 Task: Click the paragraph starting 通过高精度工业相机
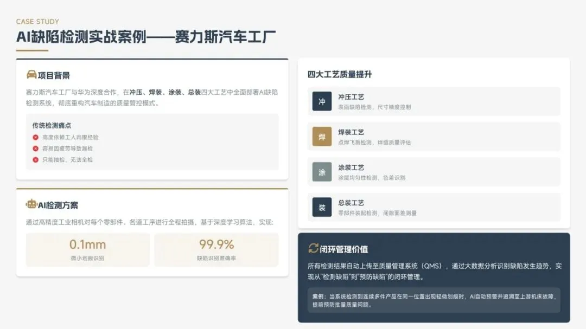point(150,222)
